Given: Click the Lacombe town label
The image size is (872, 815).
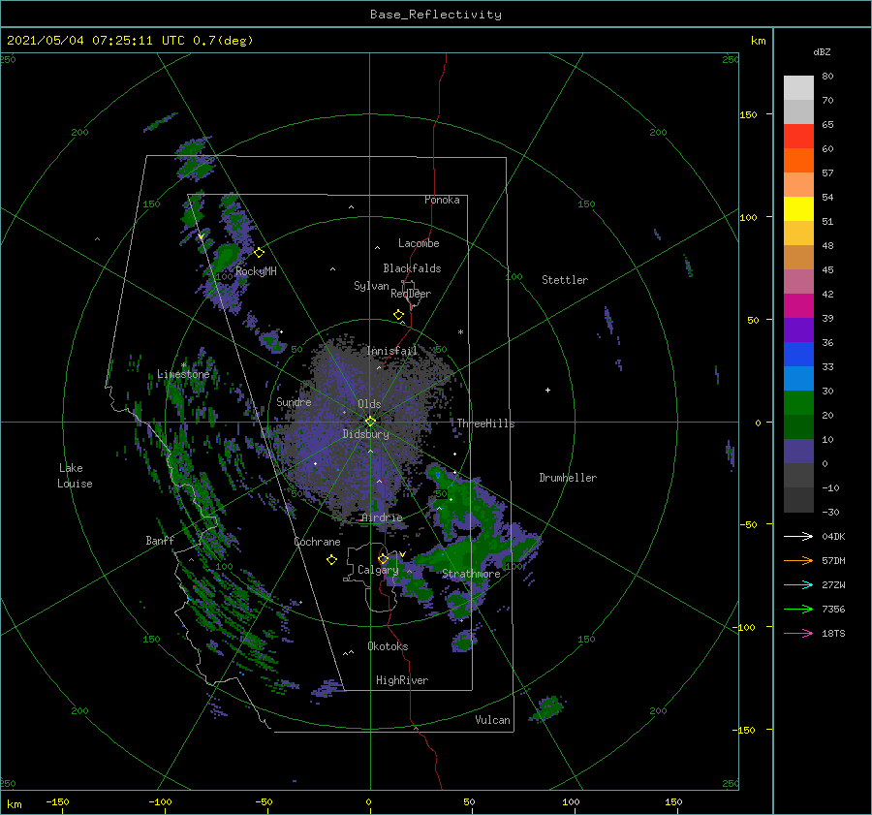Looking at the screenshot, I should tap(419, 243).
